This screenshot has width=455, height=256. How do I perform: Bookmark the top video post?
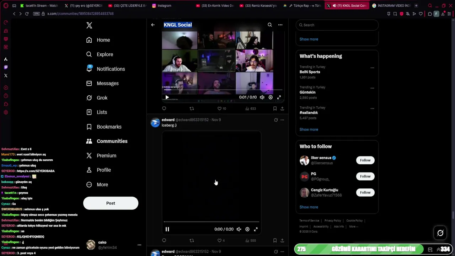click(275, 108)
